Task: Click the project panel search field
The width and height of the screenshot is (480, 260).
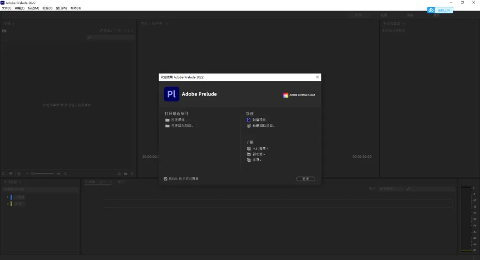Action: tap(111, 37)
